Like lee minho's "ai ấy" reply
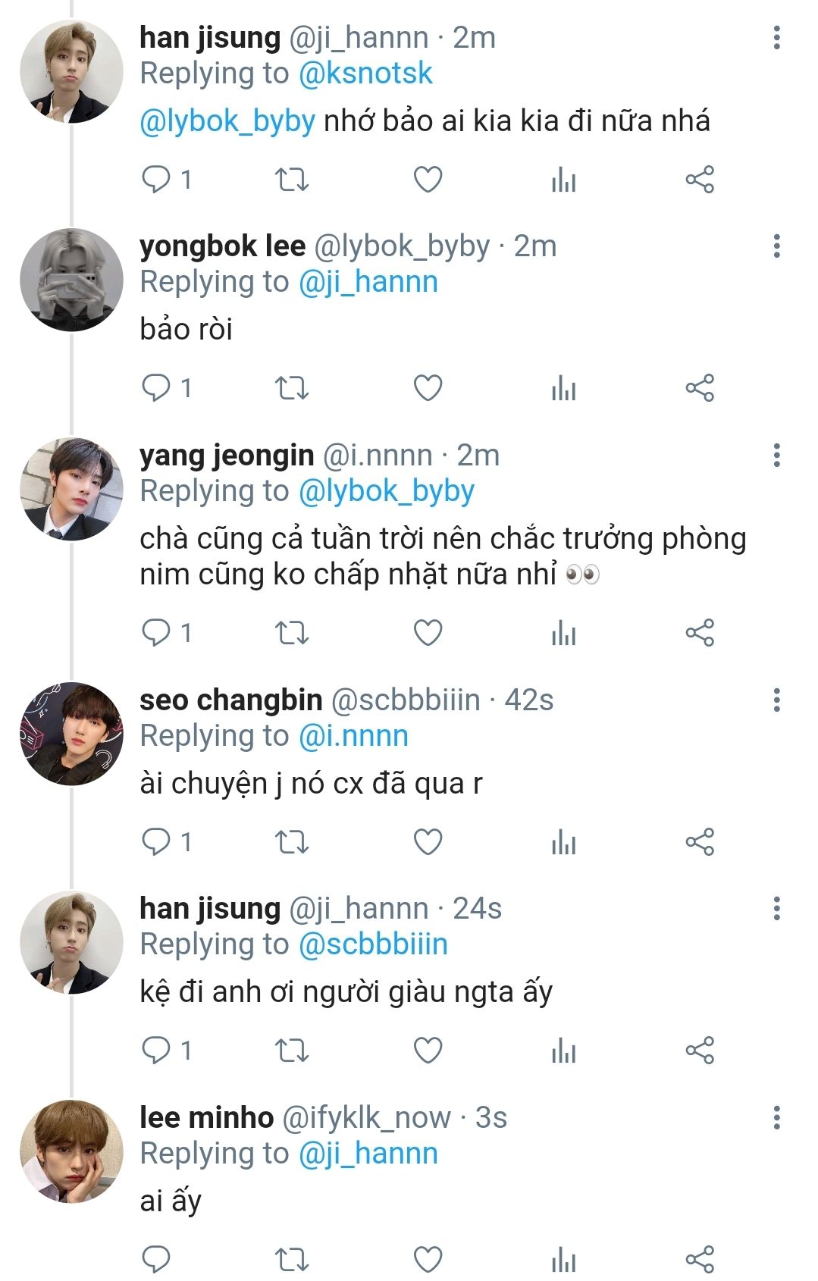Image resolution: width=818 pixels, height=1281 pixels. [x=428, y=1259]
